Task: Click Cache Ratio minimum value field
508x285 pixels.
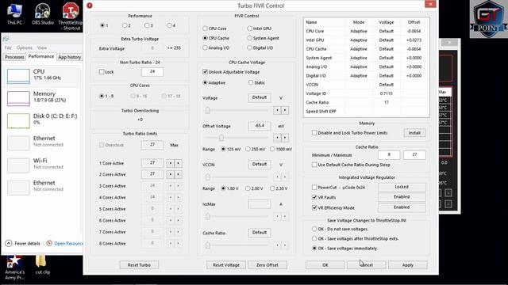Action: point(389,155)
